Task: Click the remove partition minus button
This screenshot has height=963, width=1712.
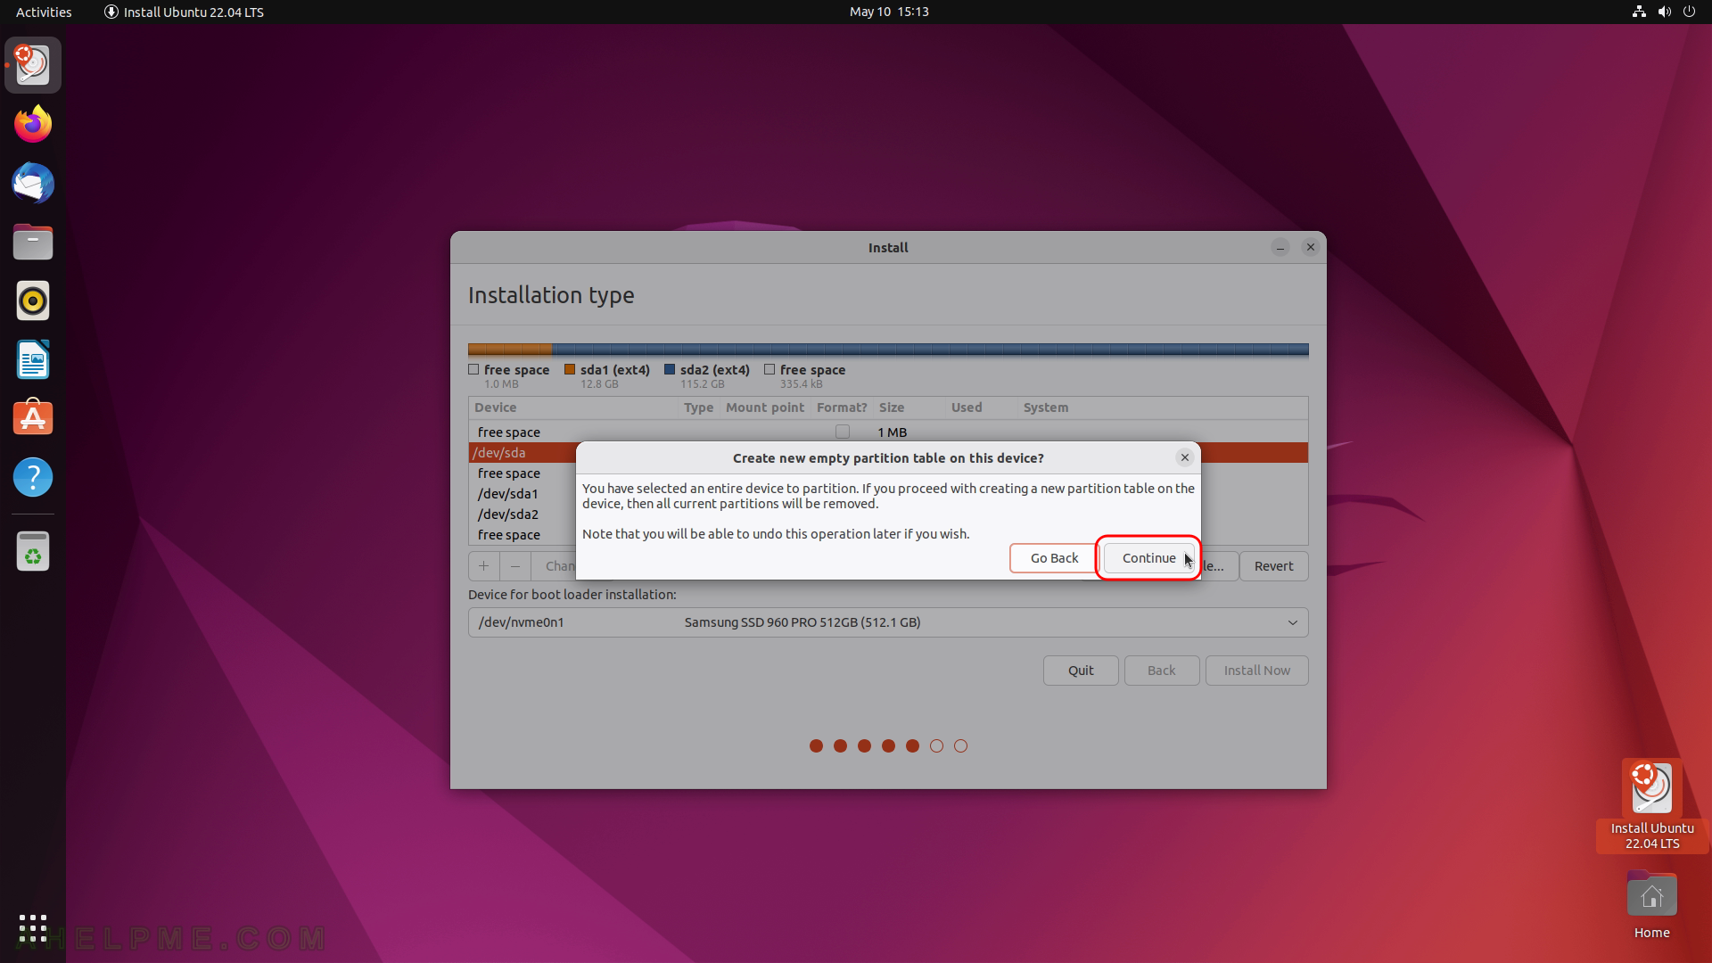Action: click(x=514, y=566)
